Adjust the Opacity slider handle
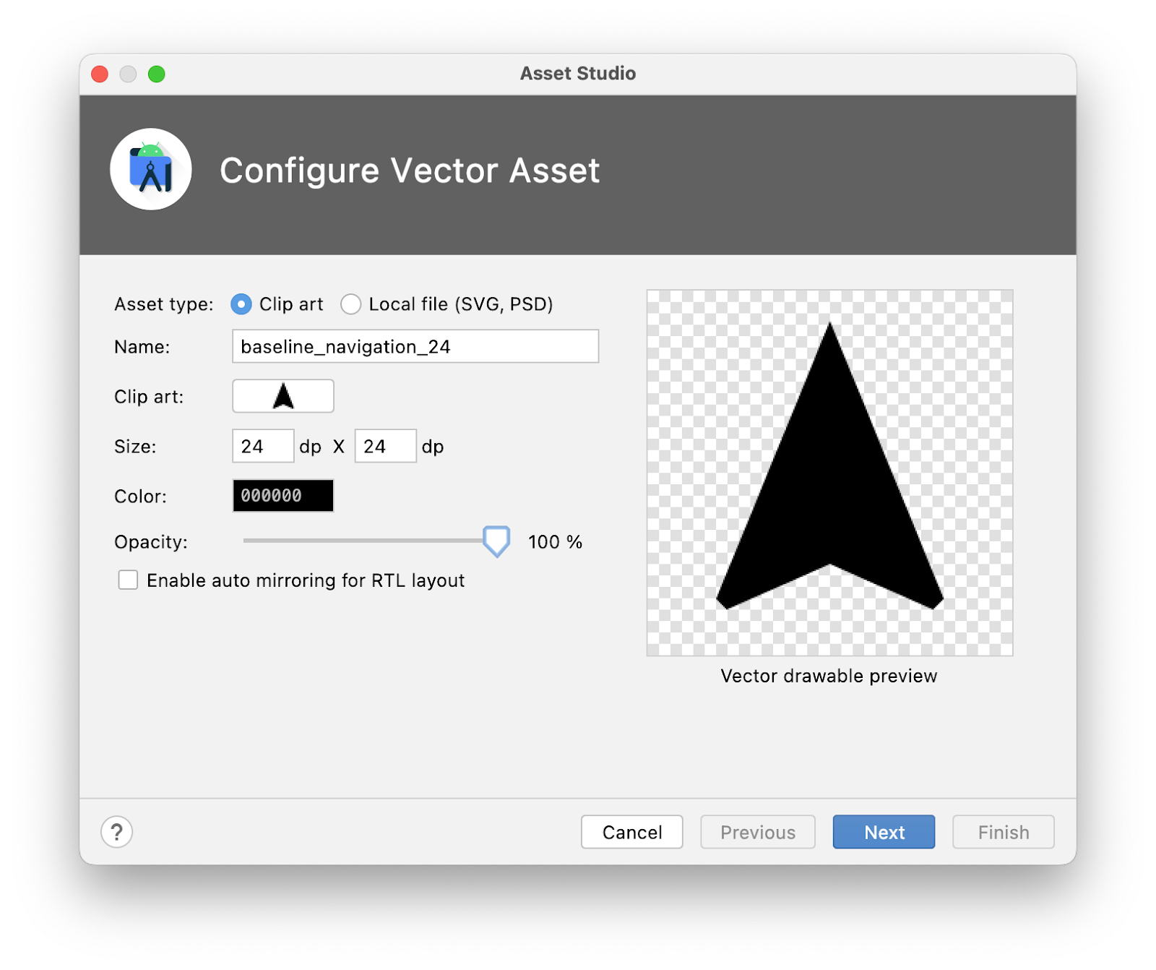Screen dimensions: 1156x970 tap(496, 542)
